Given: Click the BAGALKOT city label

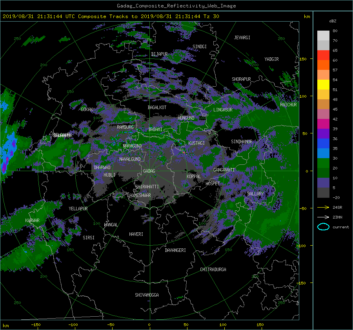Looking at the screenshot, I should click(x=157, y=108).
